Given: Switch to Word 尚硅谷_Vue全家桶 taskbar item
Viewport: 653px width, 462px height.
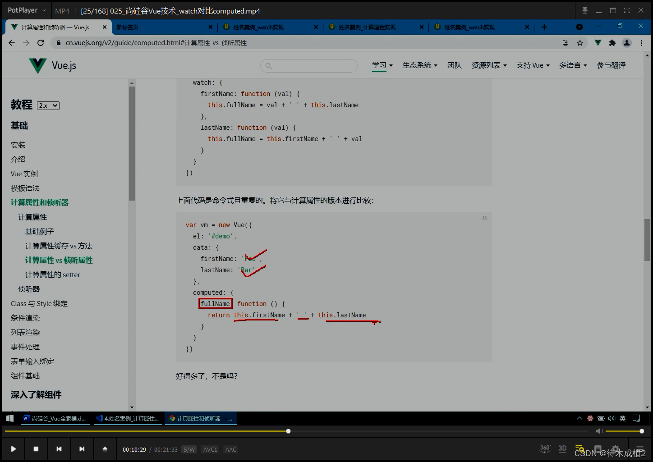Looking at the screenshot, I should point(55,418).
